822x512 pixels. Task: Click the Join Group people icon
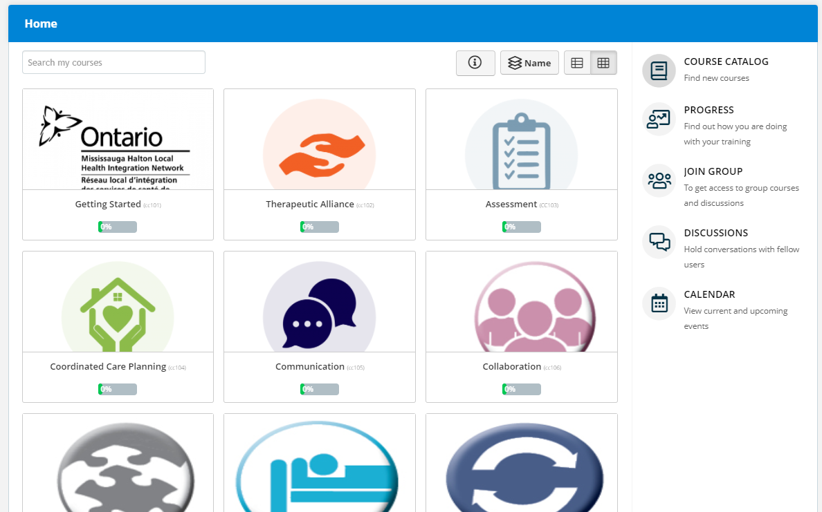659,180
